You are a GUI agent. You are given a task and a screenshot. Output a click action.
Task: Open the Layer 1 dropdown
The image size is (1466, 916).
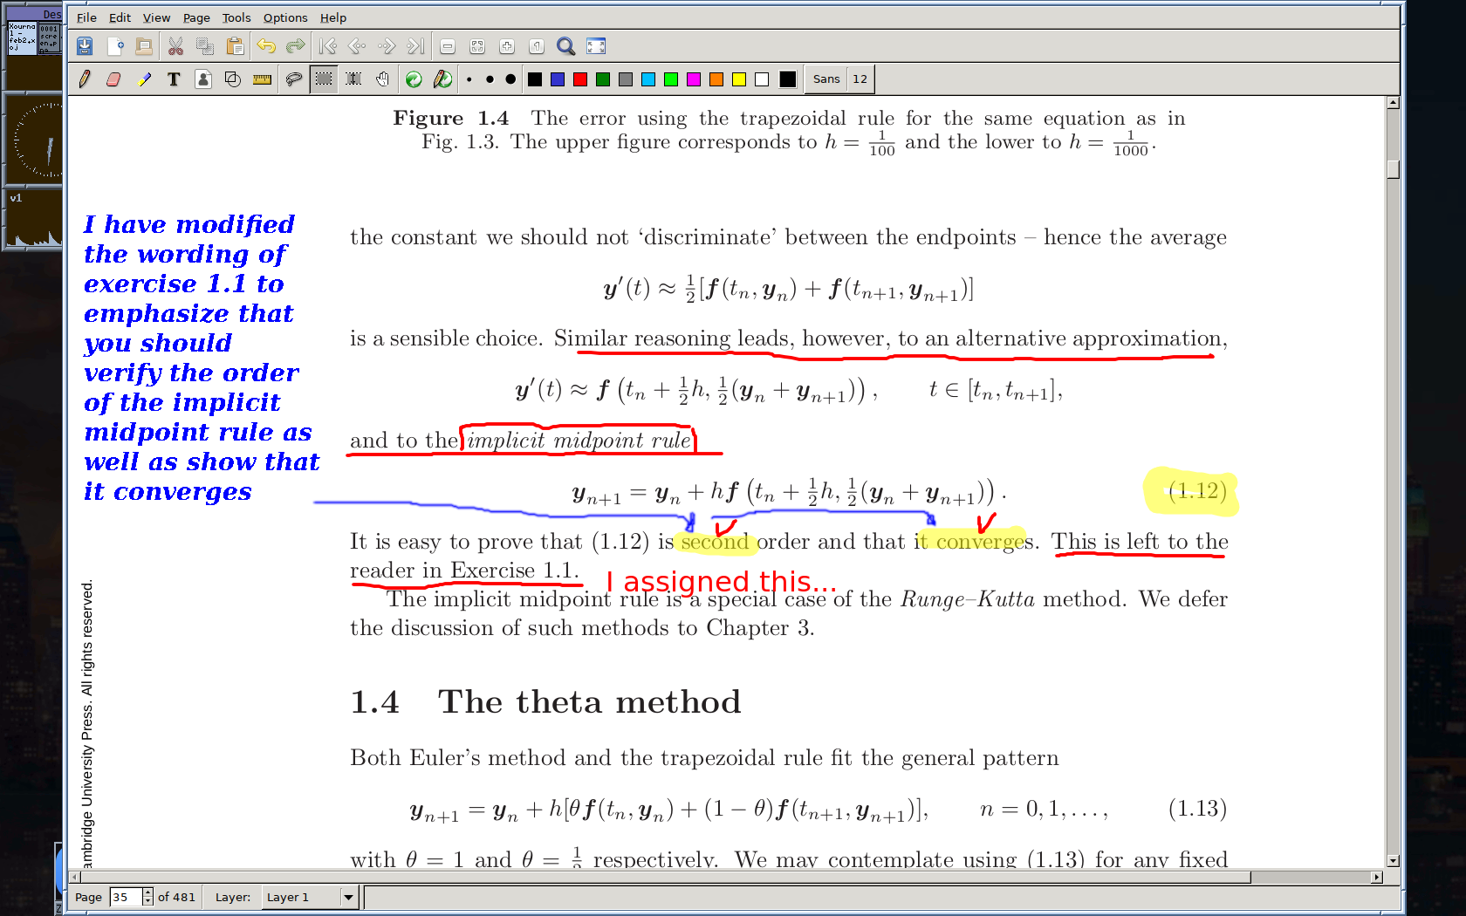[x=348, y=897]
